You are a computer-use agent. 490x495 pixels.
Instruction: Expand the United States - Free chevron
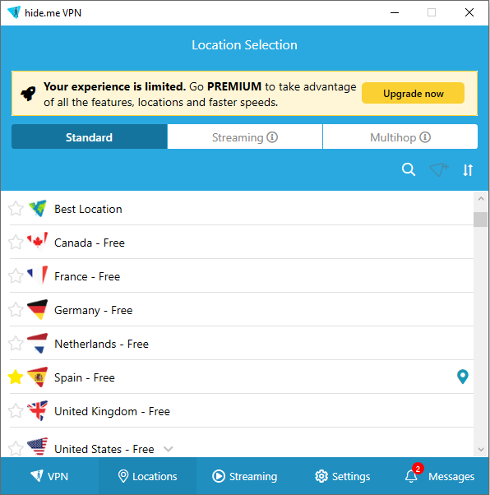(x=169, y=449)
